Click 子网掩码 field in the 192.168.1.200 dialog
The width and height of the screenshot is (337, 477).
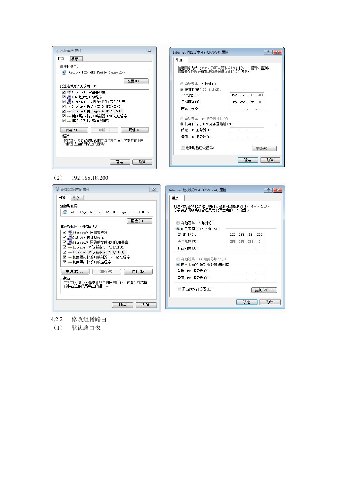(x=247, y=102)
